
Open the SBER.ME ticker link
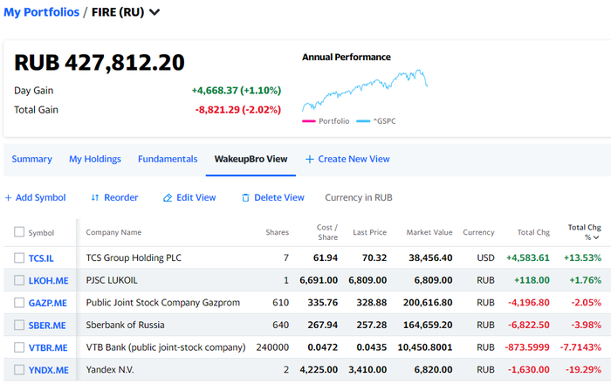47,326
